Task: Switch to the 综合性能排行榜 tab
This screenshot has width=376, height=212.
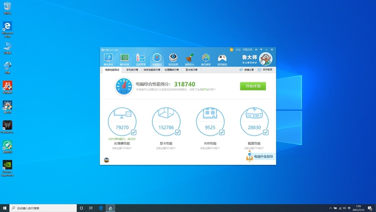Action: pos(152,70)
